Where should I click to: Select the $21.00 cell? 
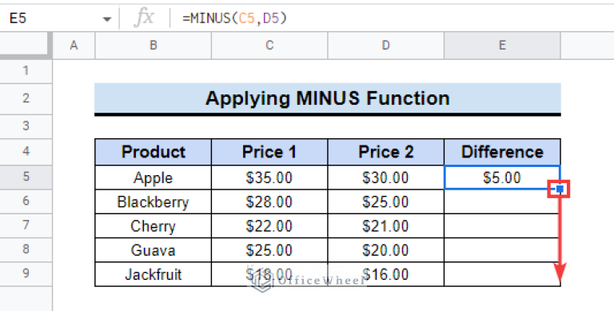click(385, 226)
